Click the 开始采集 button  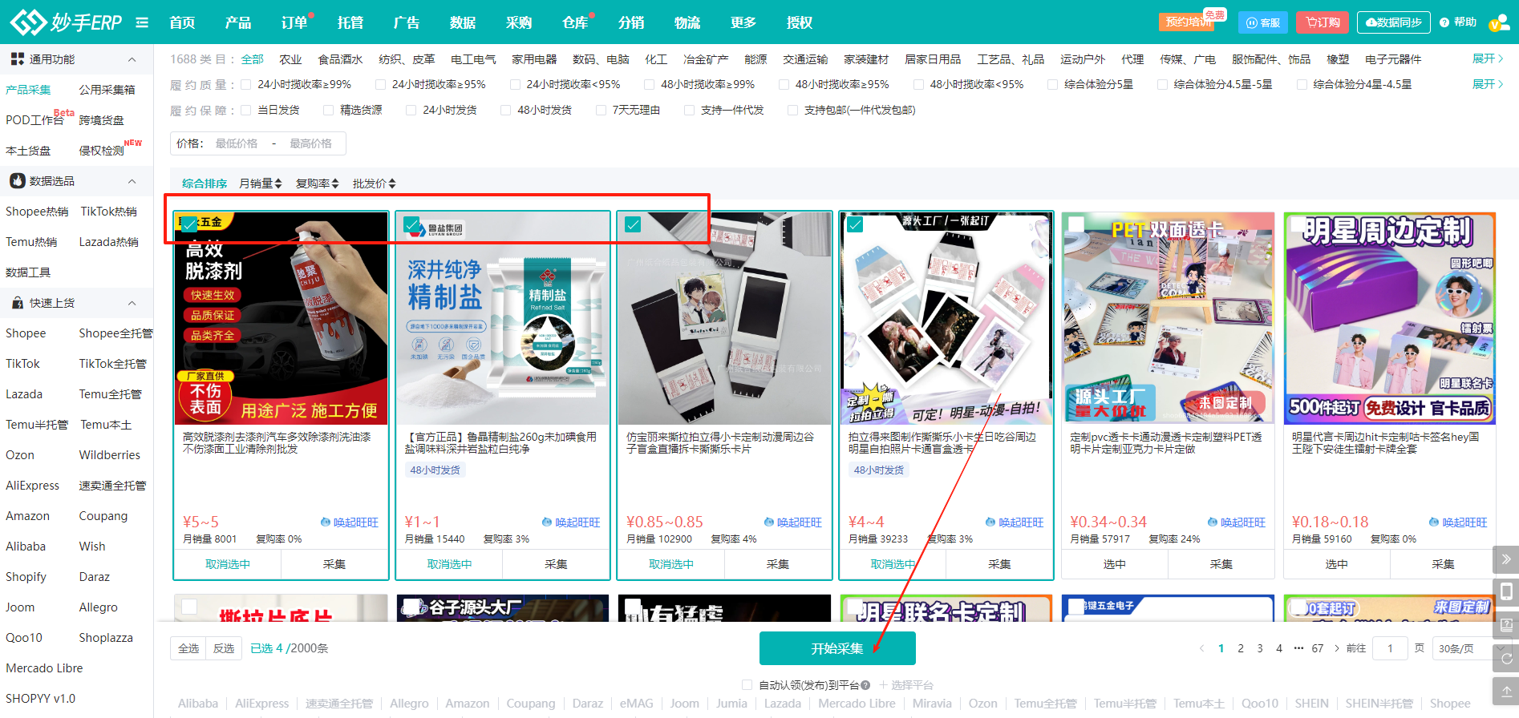pos(836,648)
